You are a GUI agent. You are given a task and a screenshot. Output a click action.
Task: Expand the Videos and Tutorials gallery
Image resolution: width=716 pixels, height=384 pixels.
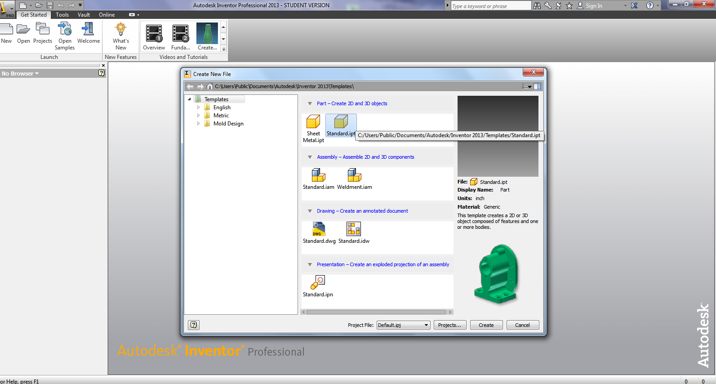(x=223, y=49)
